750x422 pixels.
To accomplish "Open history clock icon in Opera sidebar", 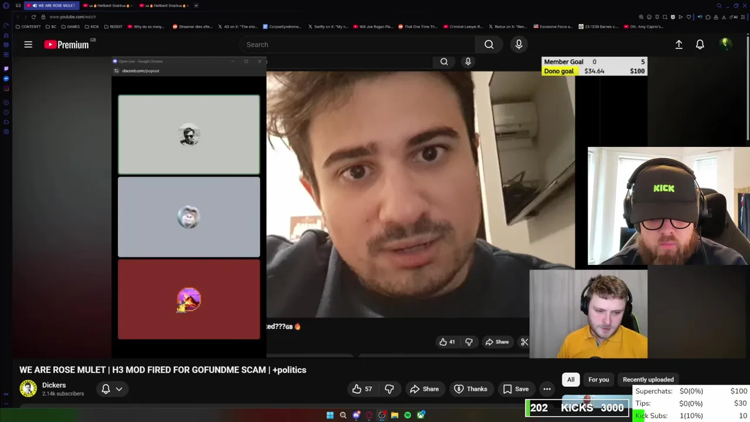I will point(6,112).
